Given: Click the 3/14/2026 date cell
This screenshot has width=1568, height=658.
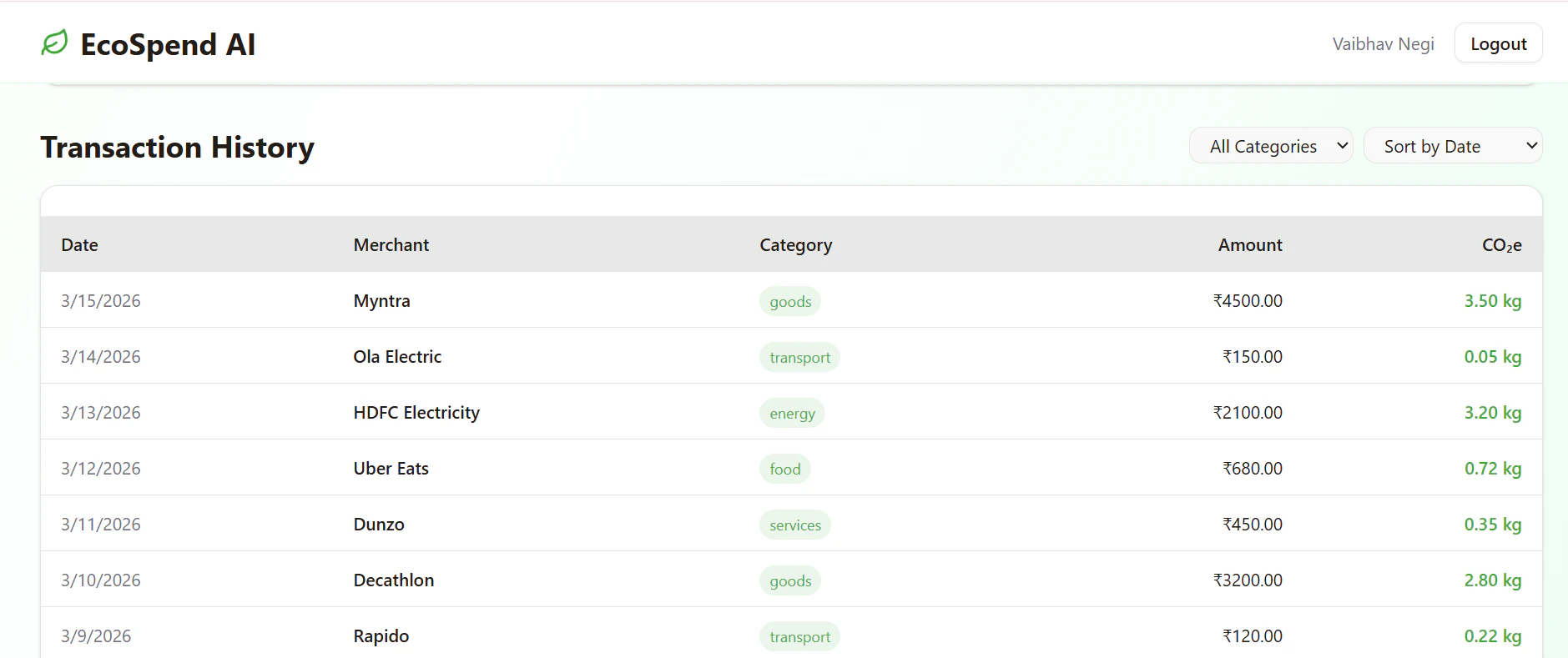Looking at the screenshot, I should point(101,357).
